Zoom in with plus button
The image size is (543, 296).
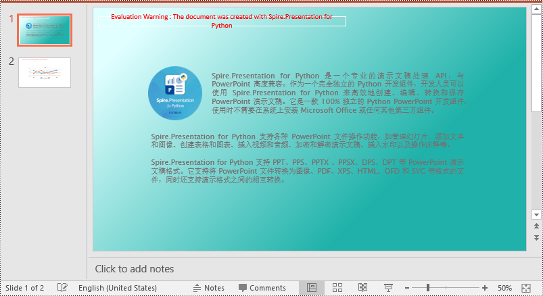pos(485,288)
